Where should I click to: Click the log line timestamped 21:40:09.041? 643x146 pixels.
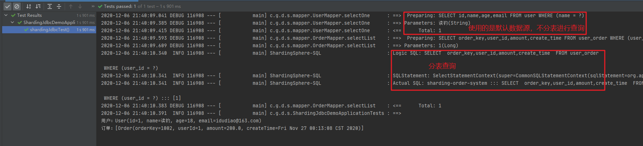click(x=342, y=15)
